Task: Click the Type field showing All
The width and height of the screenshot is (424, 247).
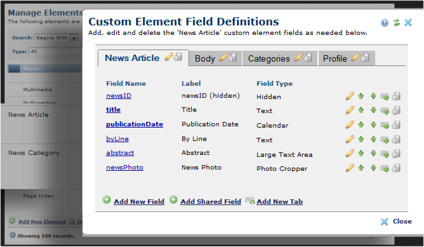Action: [x=55, y=51]
